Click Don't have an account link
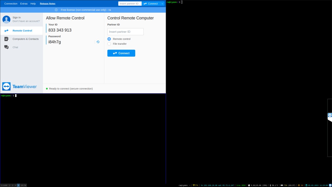Screen dimensions: 332x187 click(x=26, y=21)
